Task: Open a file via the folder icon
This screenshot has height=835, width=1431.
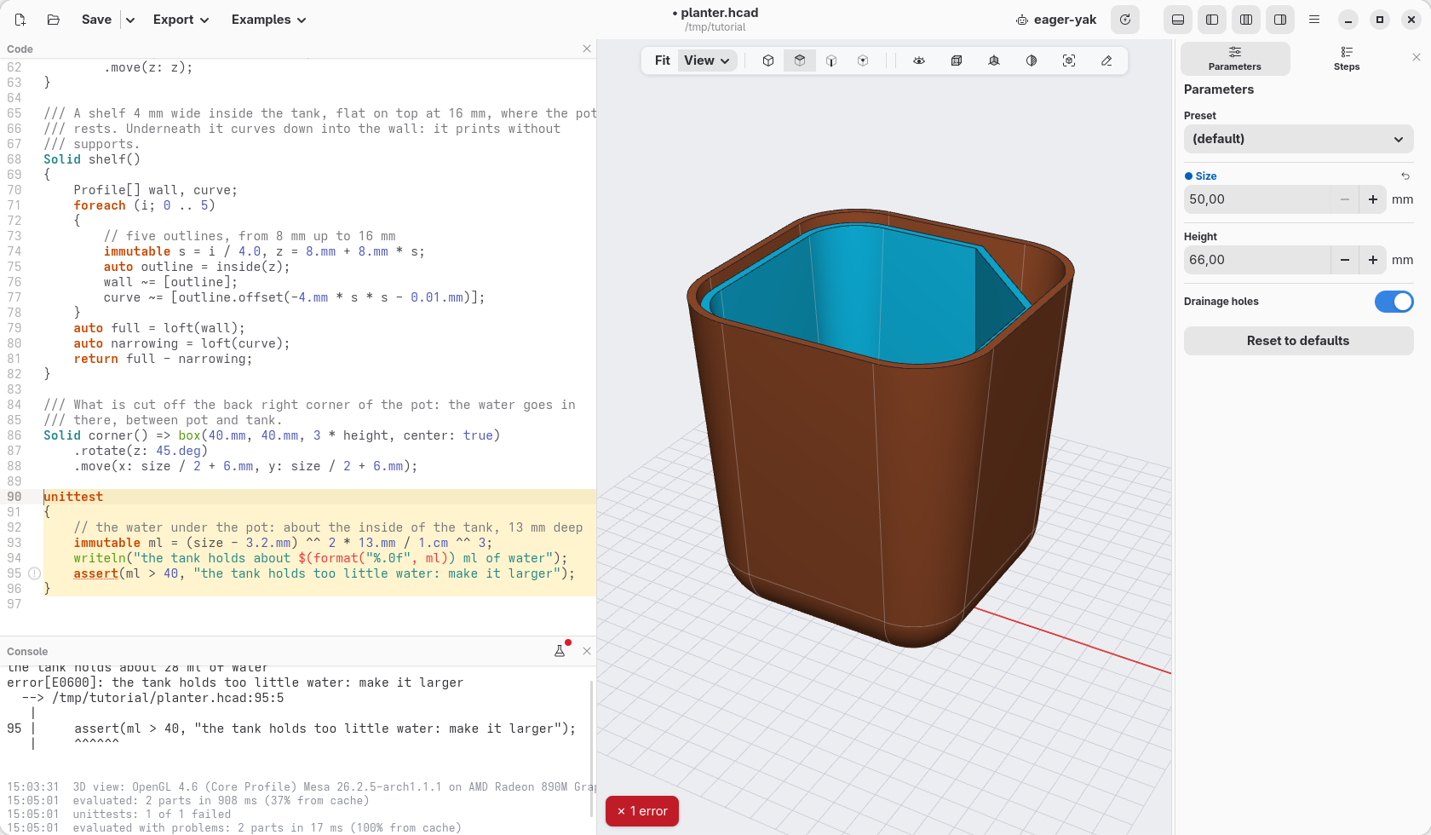Action: (53, 20)
